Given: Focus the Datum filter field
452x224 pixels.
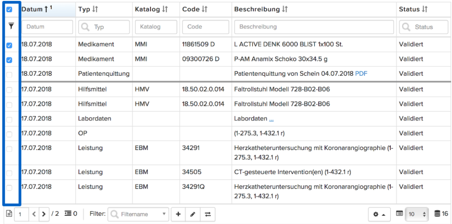Looking at the screenshot, I should pos(47,27).
